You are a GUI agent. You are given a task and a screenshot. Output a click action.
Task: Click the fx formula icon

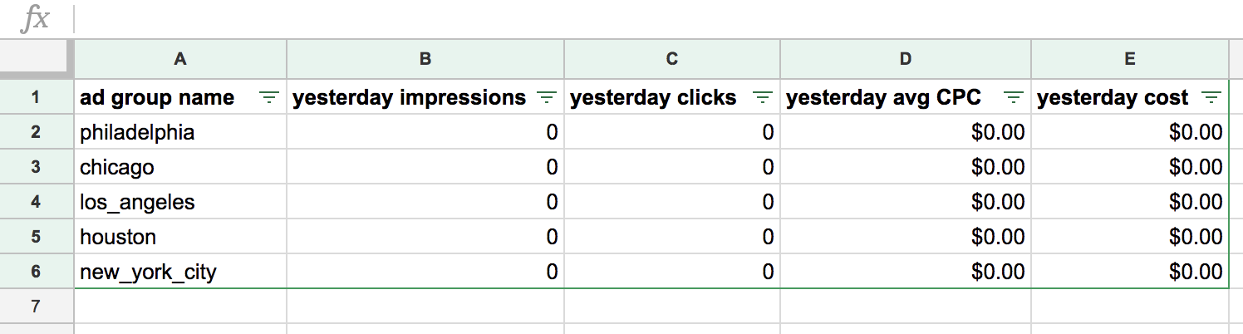click(34, 18)
